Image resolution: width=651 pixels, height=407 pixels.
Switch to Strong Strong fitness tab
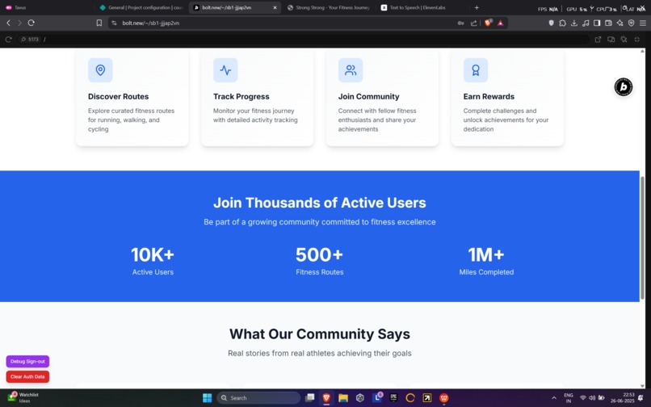click(x=329, y=7)
